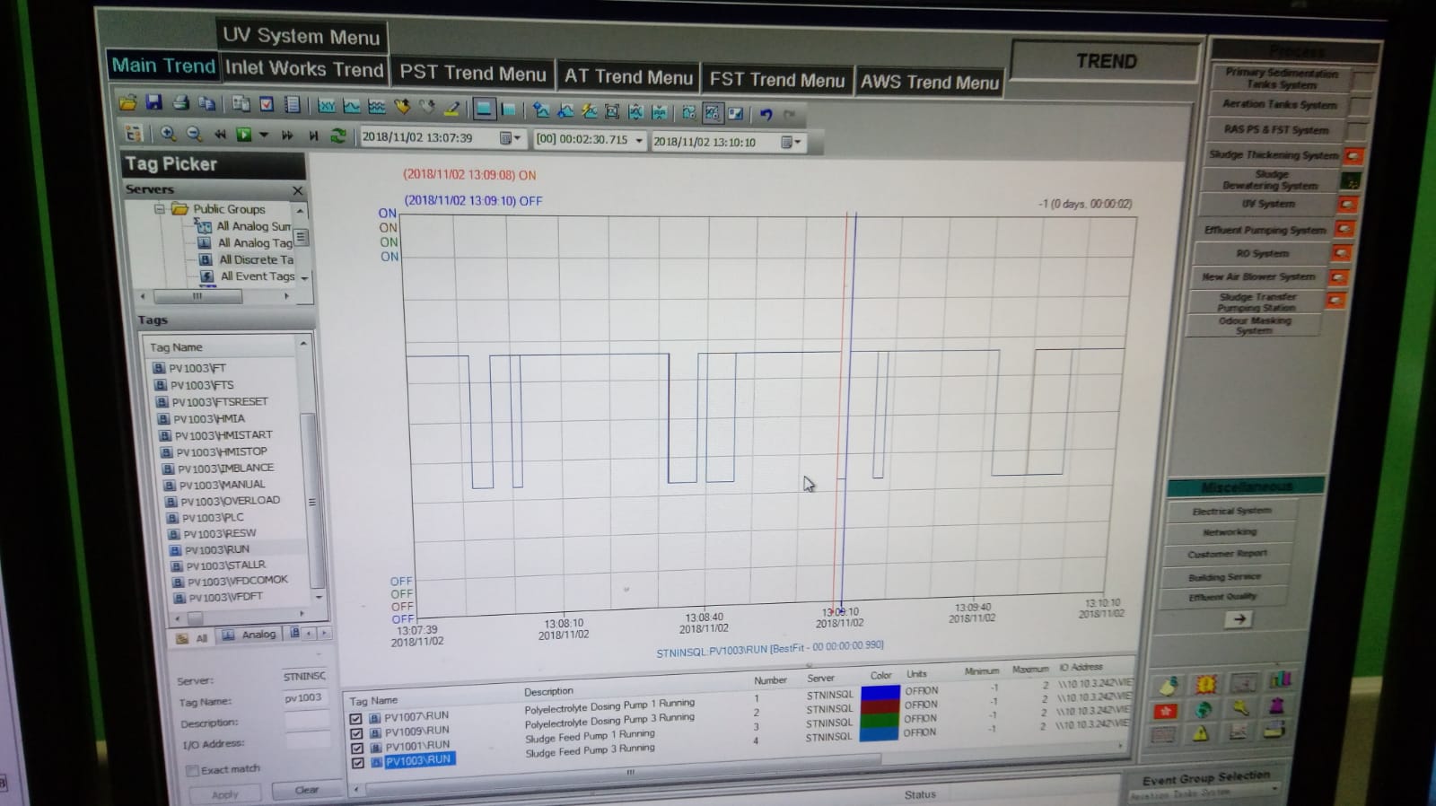Click the zoom out magnifier icon
Viewport: 1436px width, 806px height.
194,134
